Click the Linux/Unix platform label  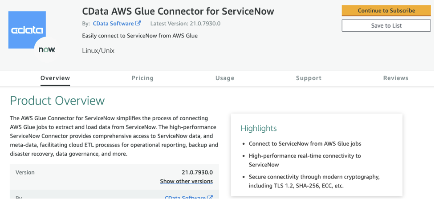point(98,51)
